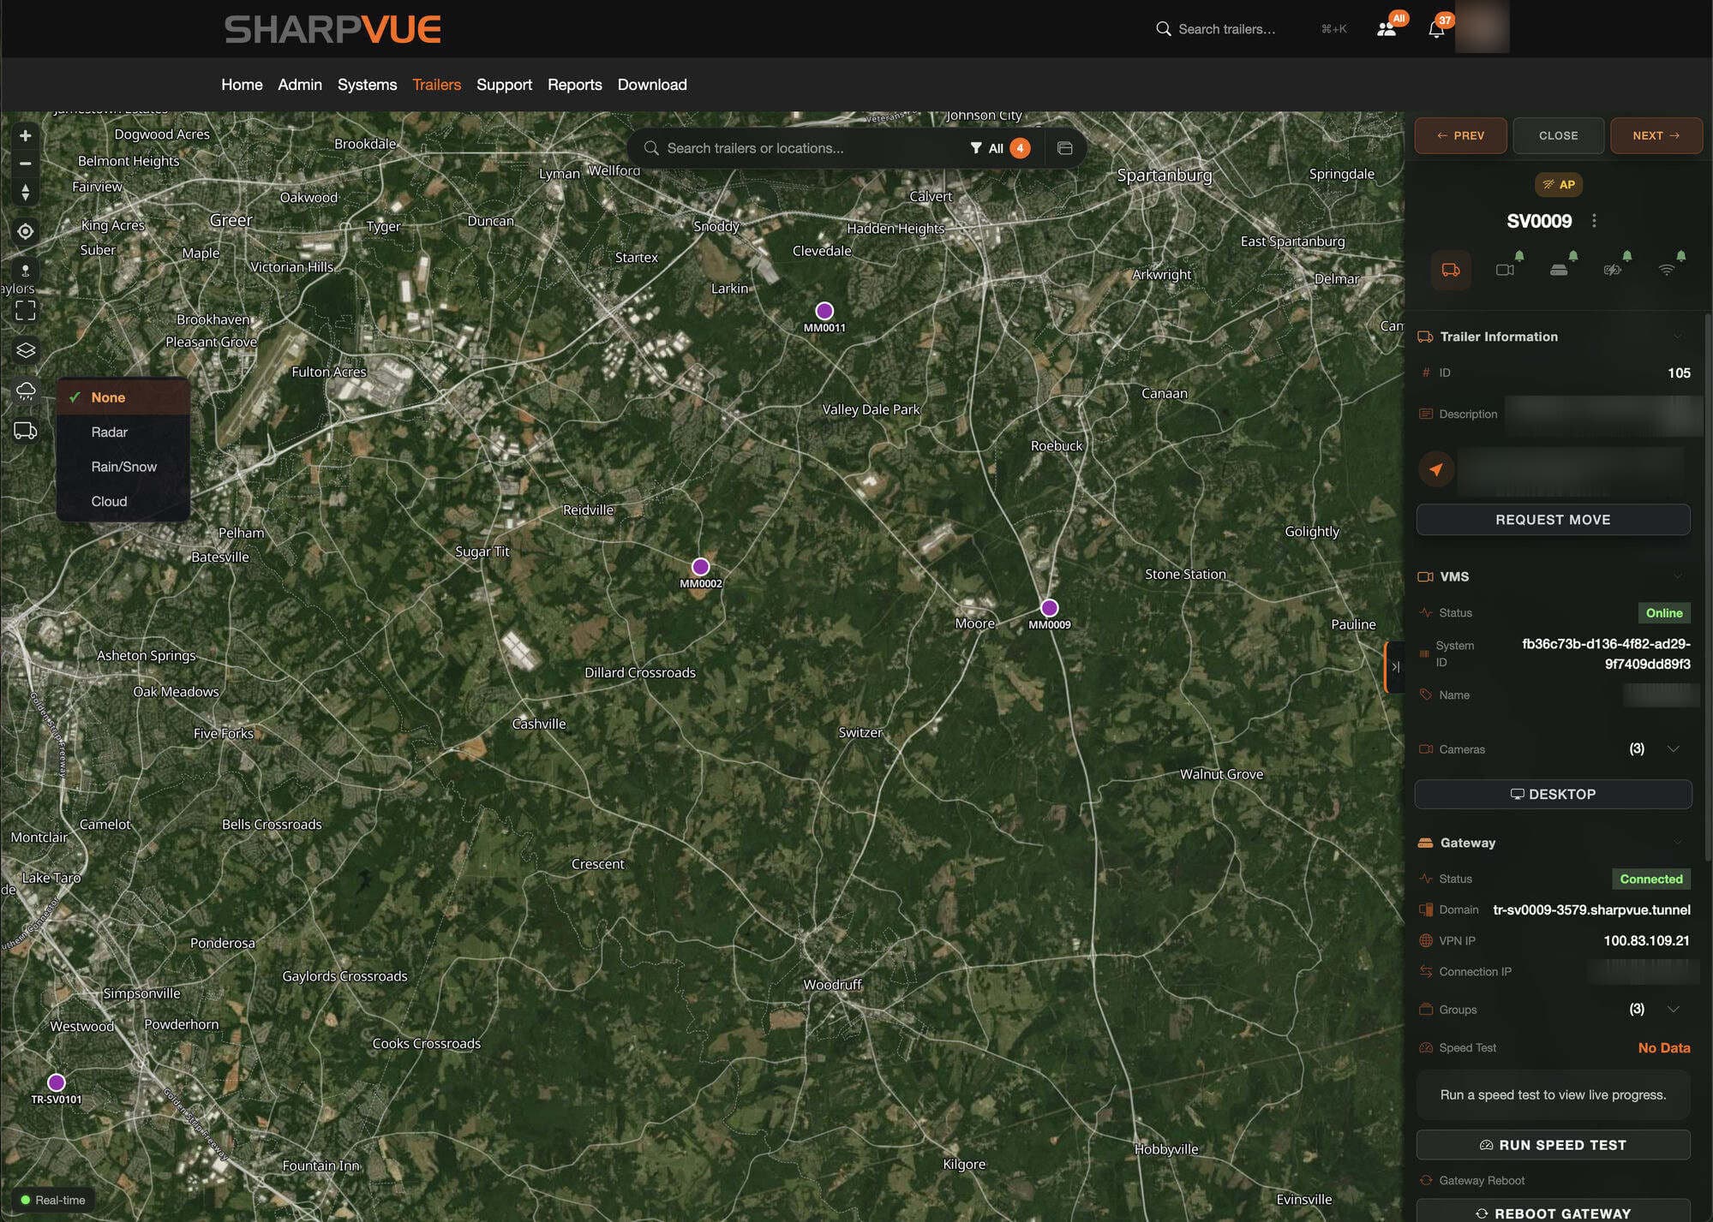The image size is (1713, 1222).
Task: Collapse the Gateway section
Action: point(1677,843)
